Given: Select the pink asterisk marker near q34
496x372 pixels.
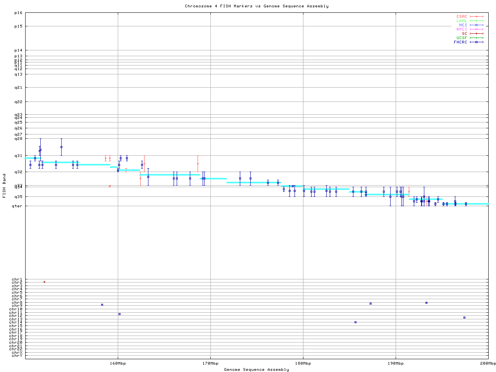Looking at the screenshot, I should pyautogui.click(x=110, y=186).
